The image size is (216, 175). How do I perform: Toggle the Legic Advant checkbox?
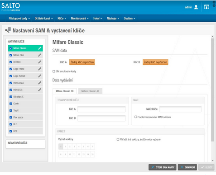pos(11,76)
